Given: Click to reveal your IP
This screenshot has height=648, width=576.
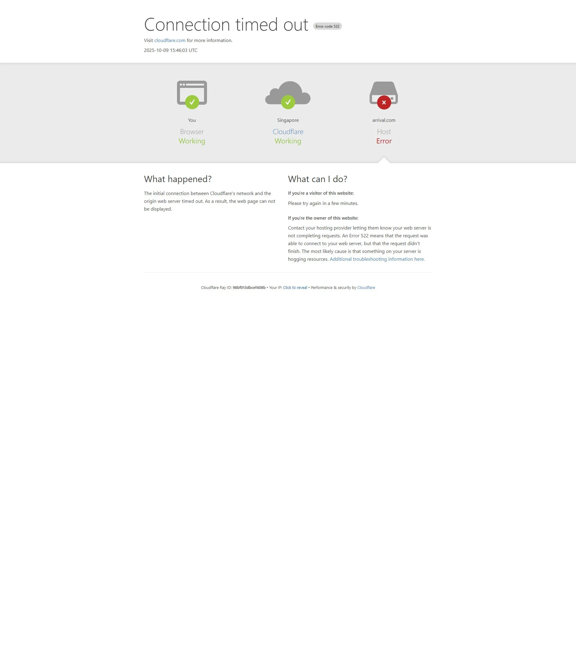Looking at the screenshot, I should (295, 287).
